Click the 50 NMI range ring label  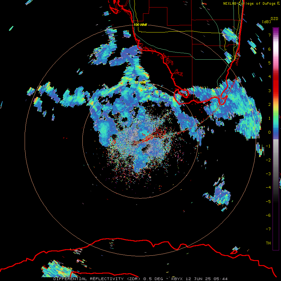(x=140, y=82)
